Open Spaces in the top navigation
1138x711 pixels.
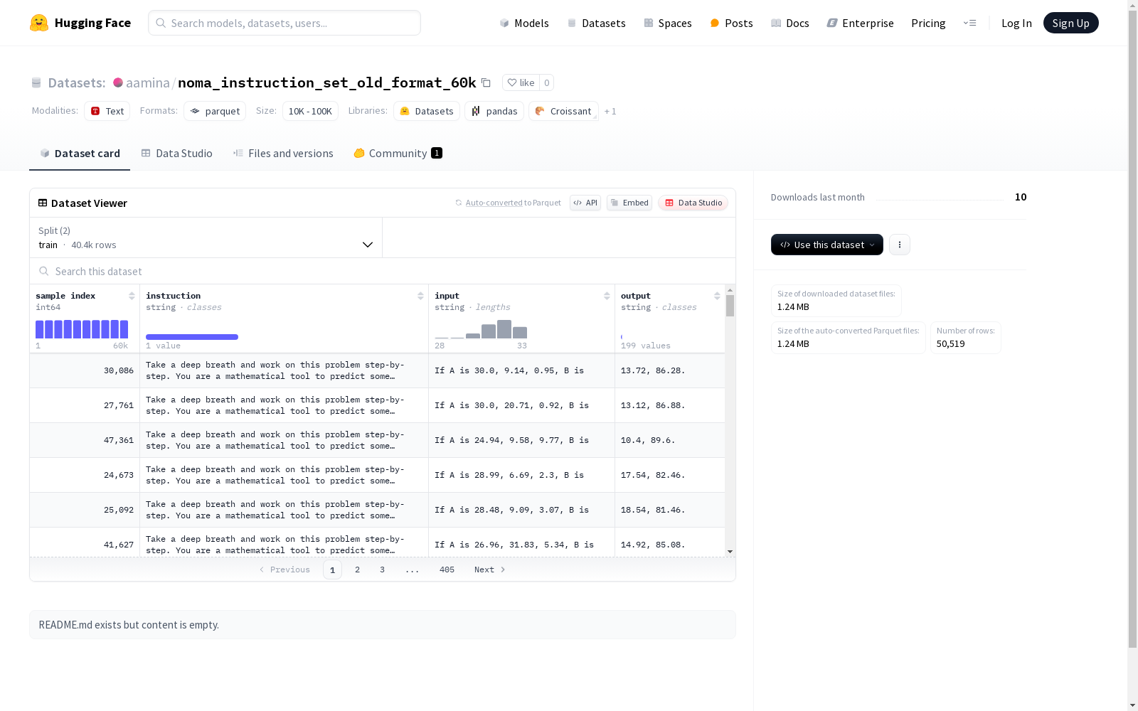(x=668, y=23)
